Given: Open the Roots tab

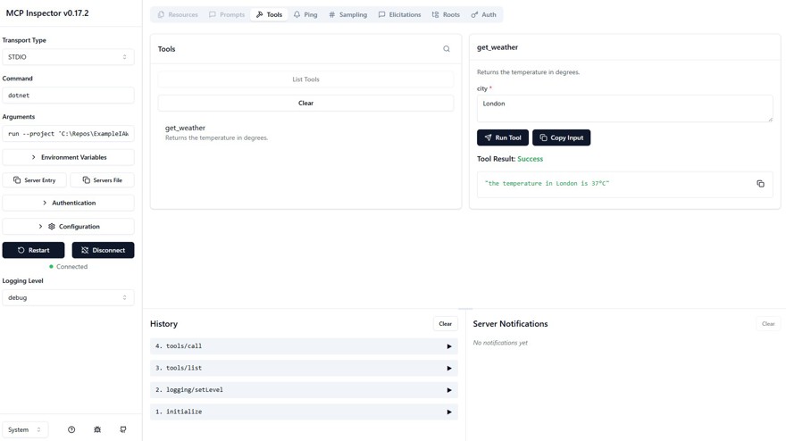Looking at the screenshot, I should coord(446,14).
